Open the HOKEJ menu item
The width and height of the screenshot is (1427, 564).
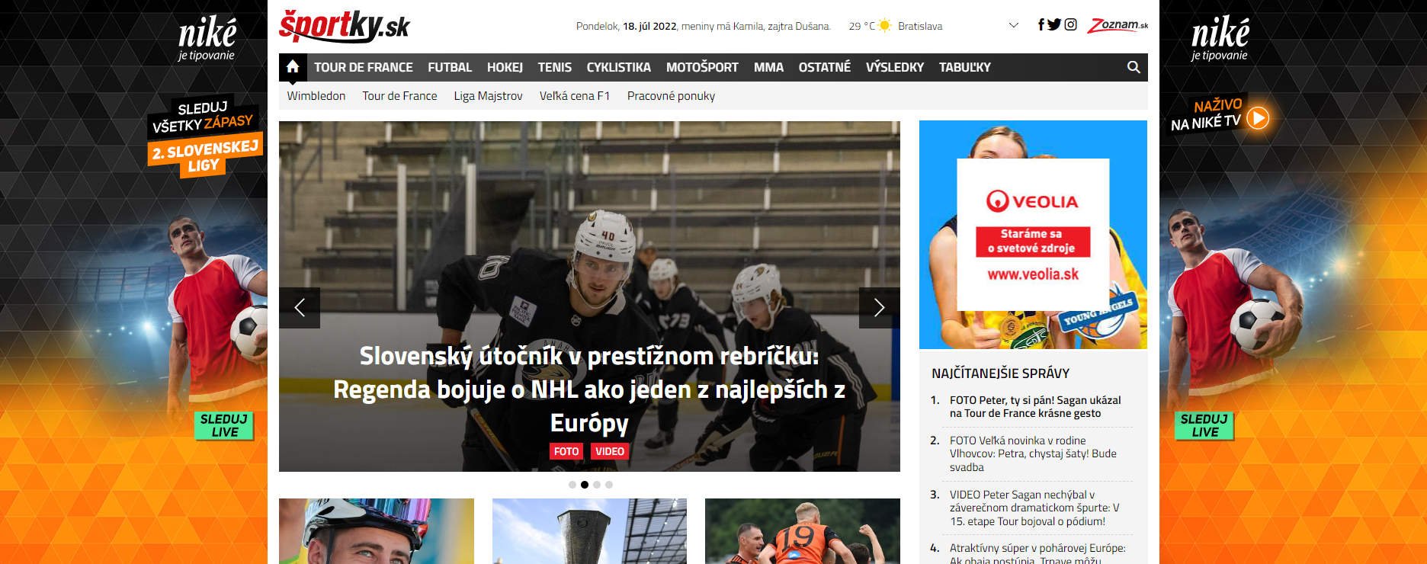click(505, 67)
